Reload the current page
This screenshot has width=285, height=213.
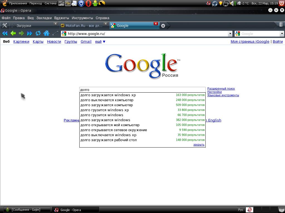pos(38,33)
